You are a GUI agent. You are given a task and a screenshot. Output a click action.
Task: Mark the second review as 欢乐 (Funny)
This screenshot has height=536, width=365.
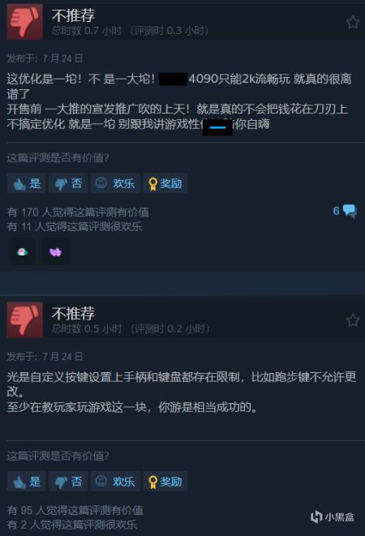[x=115, y=482]
